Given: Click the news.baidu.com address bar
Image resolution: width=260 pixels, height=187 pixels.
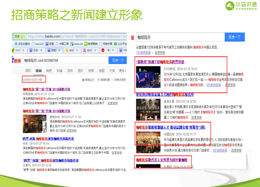Looking at the screenshot, I should [77, 36].
